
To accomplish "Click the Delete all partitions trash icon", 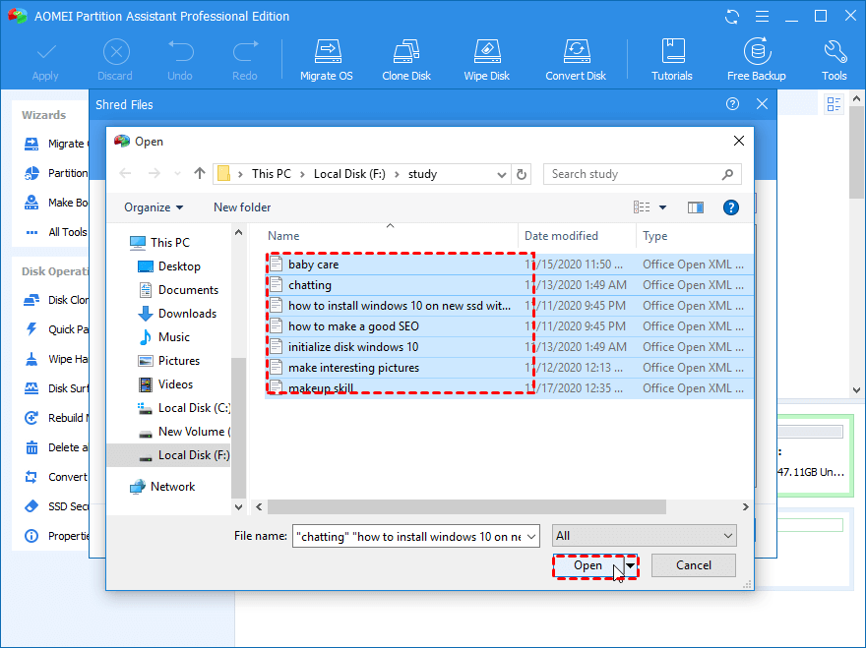I will [x=31, y=447].
